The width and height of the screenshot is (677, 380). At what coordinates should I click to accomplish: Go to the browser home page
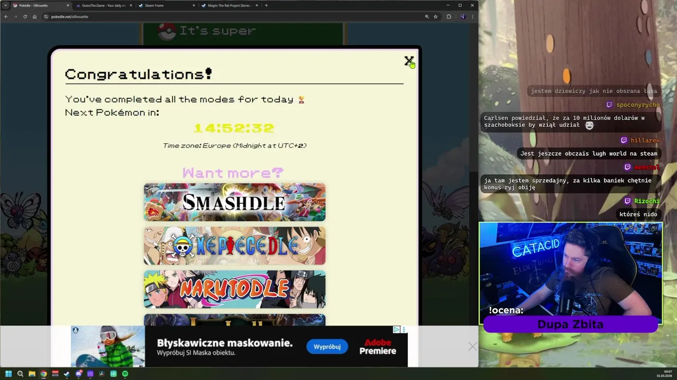coord(34,16)
